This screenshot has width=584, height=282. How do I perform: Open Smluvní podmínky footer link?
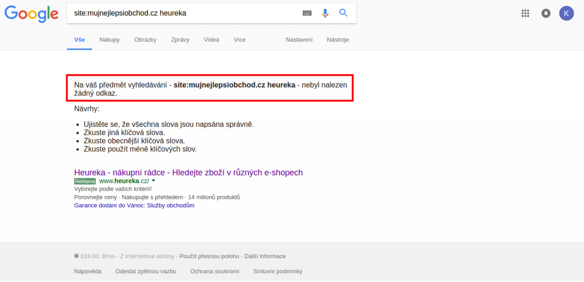pos(278,271)
